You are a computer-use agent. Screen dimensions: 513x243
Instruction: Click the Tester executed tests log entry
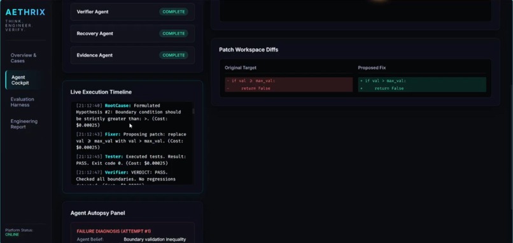point(131,160)
